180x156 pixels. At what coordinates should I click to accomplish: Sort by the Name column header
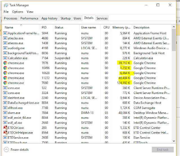pos(21,27)
